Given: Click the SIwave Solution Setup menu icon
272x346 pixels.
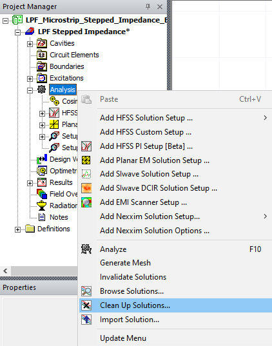Looking at the screenshot, I should 86,174.
